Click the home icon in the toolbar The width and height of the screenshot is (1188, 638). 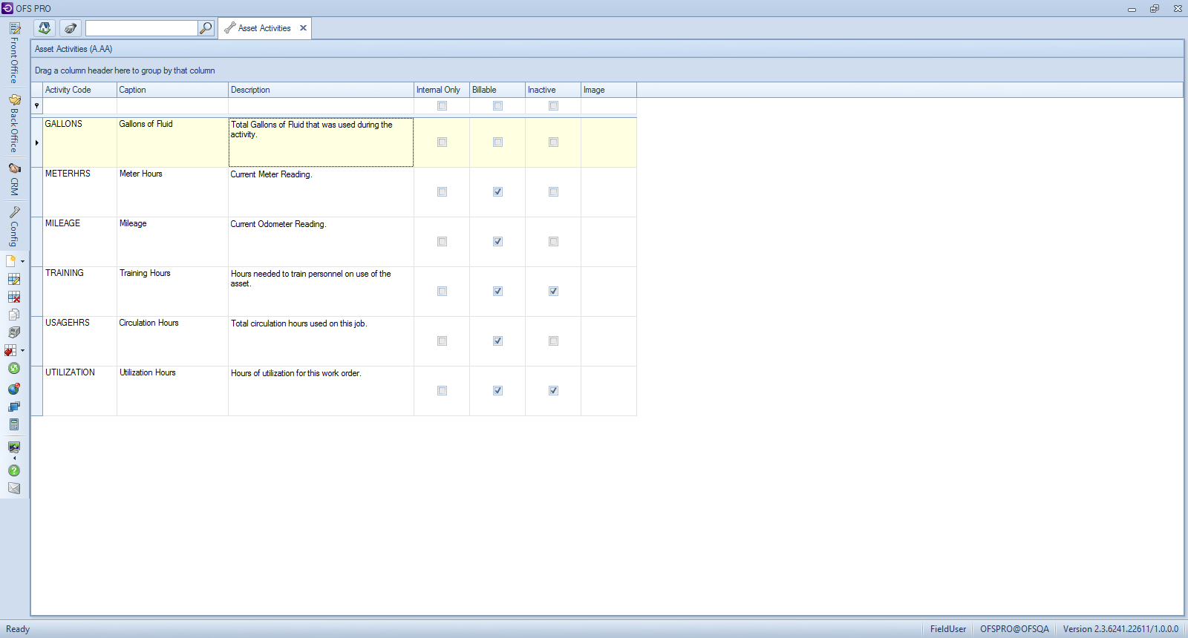click(45, 28)
